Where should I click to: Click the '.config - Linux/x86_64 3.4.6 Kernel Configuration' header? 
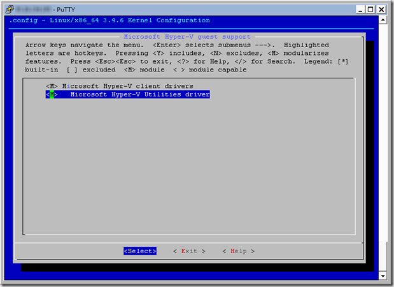point(109,20)
